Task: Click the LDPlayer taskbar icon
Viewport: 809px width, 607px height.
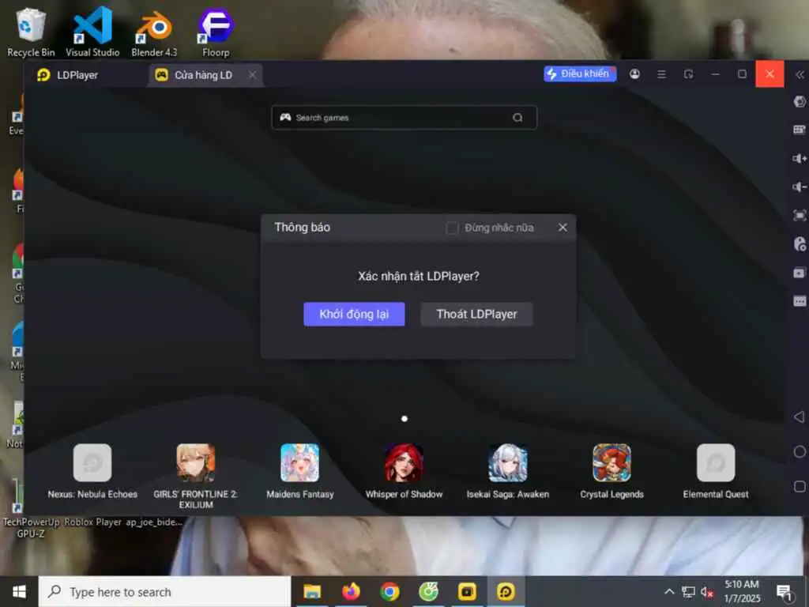Action: pos(506,591)
